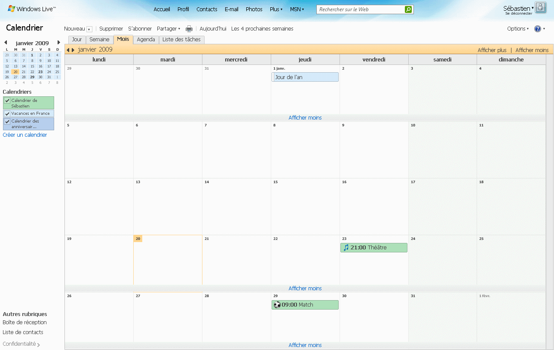The width and height of the screenshot is (554, 350).
Task: Open the Nouveau dropdown arrow
Action: [x=89, y=29]
